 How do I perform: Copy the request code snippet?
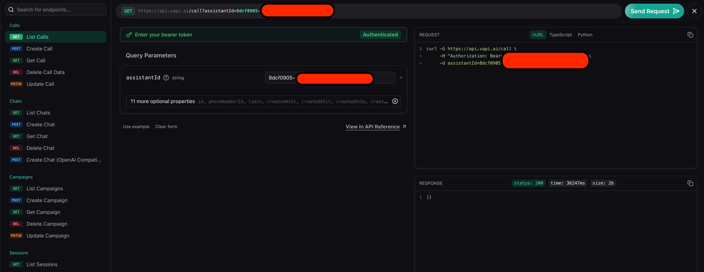[690, 35]
